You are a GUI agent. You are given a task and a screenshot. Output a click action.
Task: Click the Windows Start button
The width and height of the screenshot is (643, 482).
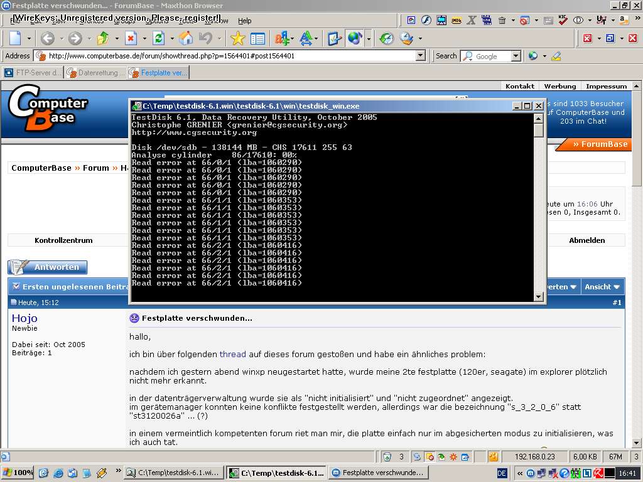(17, 473)
